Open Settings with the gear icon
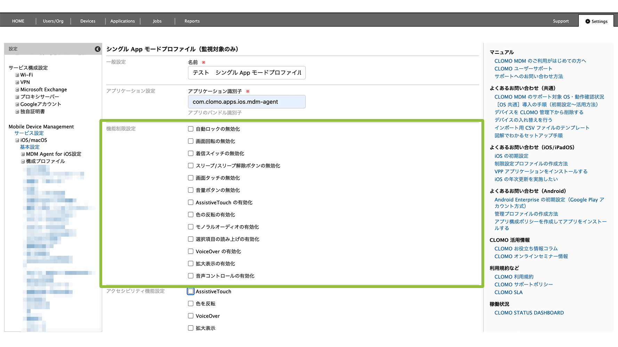The image size is (618, 347). coord(596,21)
